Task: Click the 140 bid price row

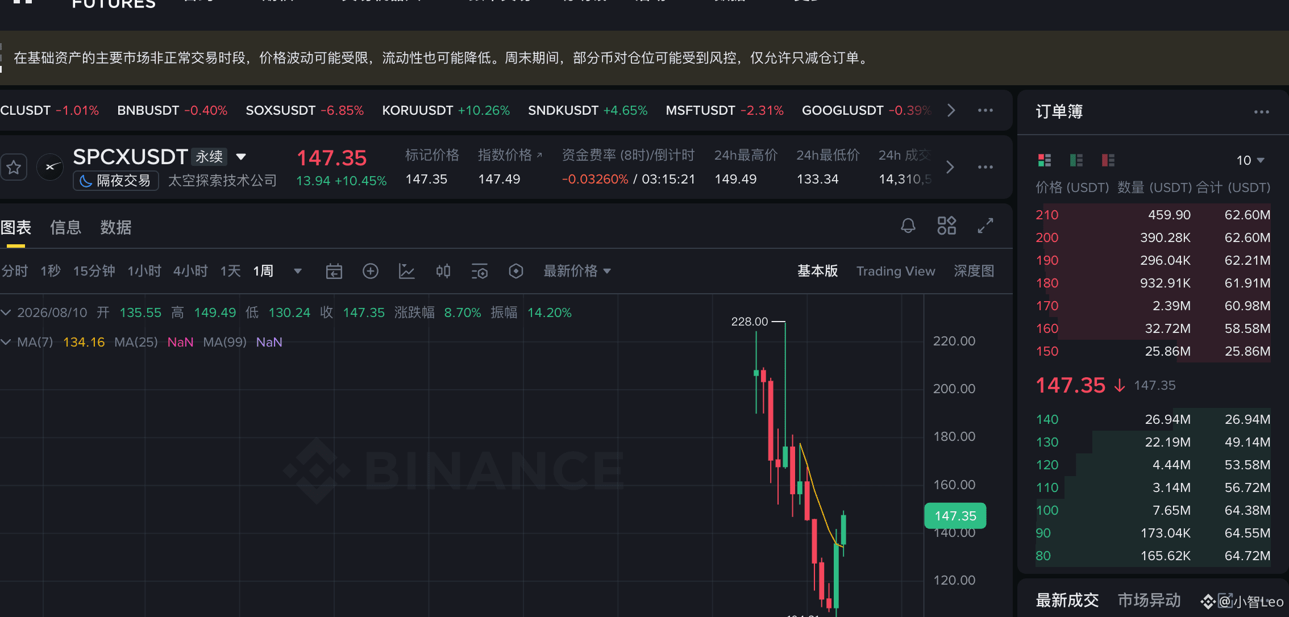Action: tap(1153, 419)
